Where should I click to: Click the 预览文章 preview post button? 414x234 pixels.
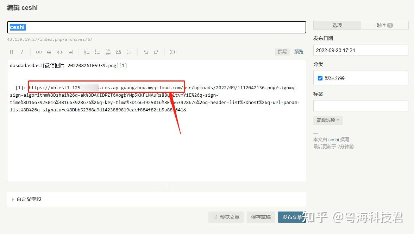[226, 217]
